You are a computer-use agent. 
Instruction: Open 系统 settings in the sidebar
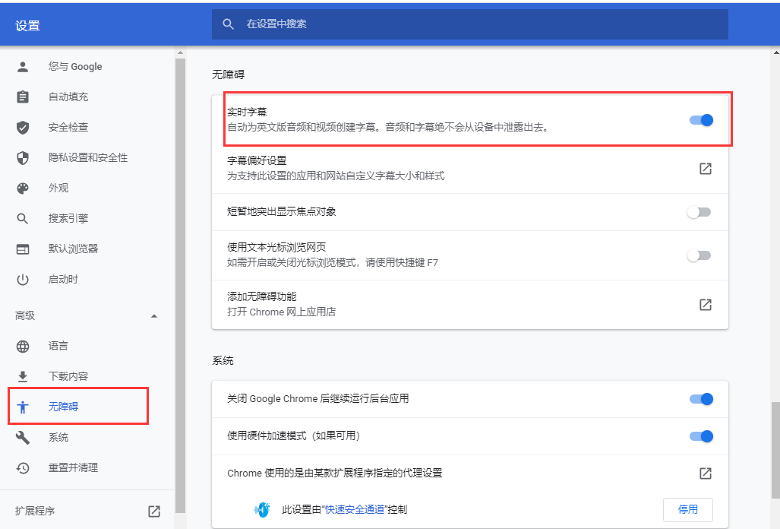(x=58, y=438)
